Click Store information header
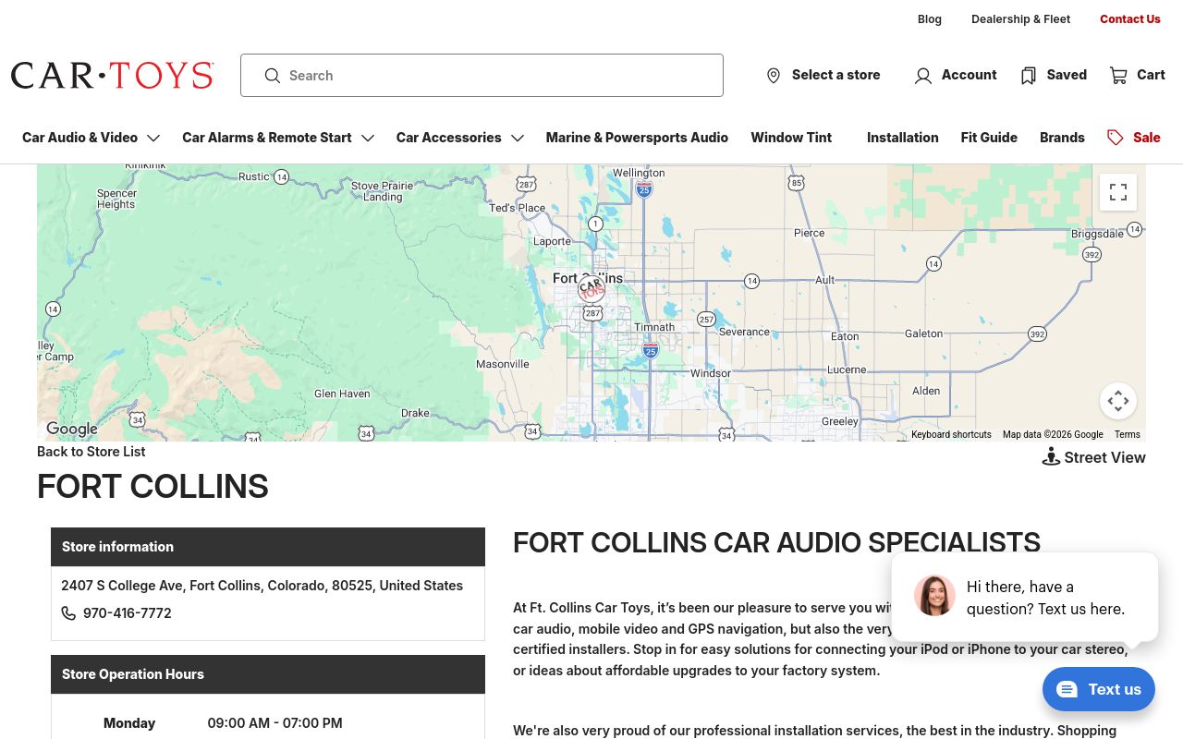Viewport: 1183px width, 739px height. click(268, 547)
